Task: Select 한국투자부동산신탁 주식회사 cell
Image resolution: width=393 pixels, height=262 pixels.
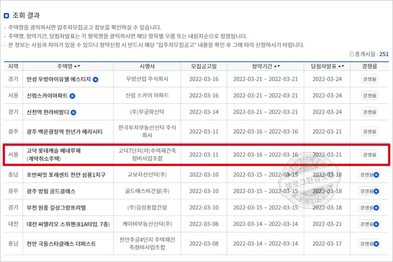Action: point(147,132)
